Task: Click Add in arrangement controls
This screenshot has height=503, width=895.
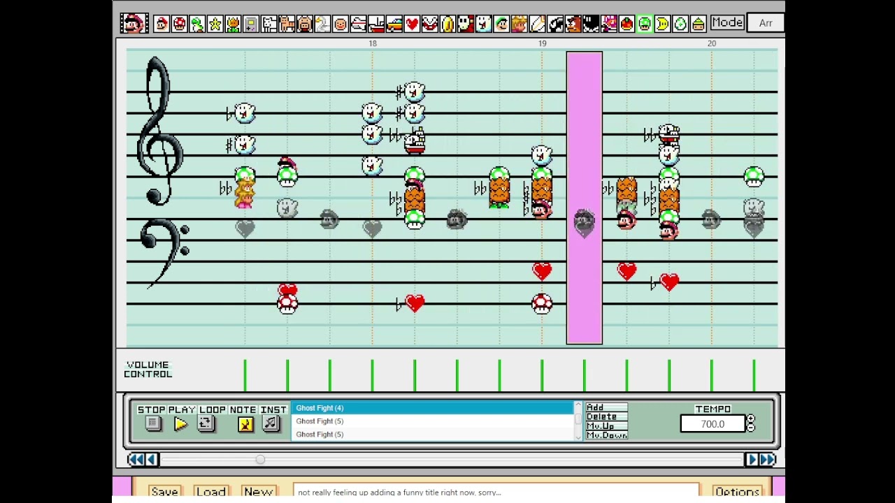Action: point(606,407)
